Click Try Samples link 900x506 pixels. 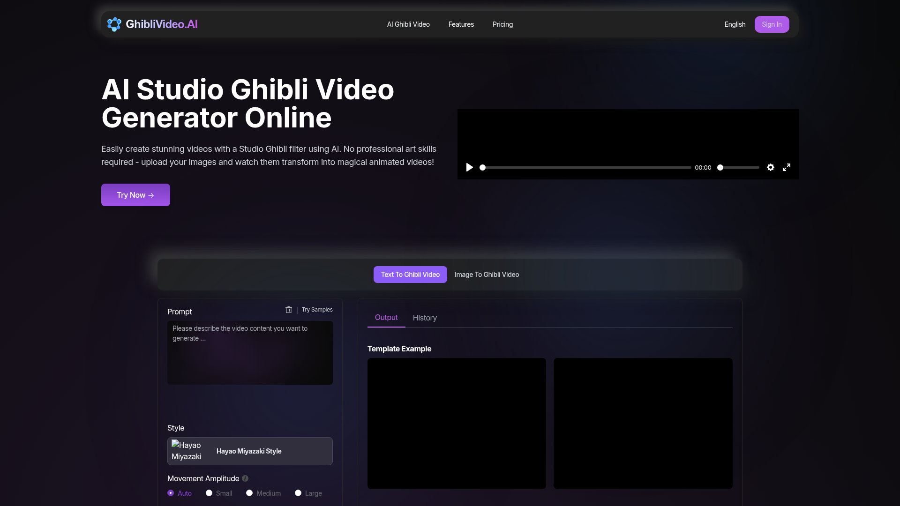[x=317, y=310]
